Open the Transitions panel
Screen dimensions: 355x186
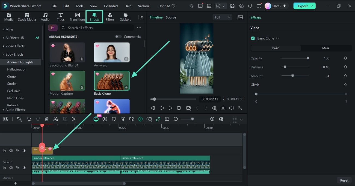[x=78, y=17]
